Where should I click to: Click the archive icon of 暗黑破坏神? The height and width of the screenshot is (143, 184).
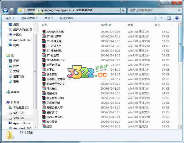[x=44, y=65]
